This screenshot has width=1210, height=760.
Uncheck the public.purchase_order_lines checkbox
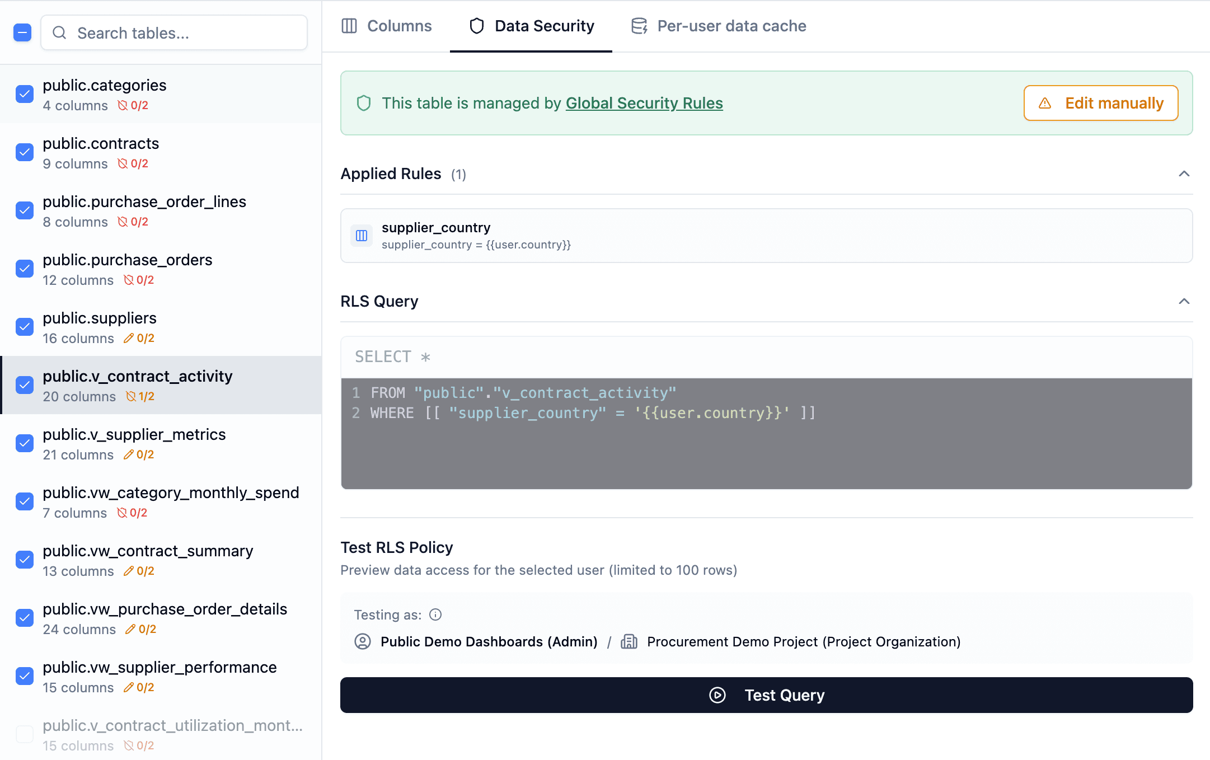(25, 210)
